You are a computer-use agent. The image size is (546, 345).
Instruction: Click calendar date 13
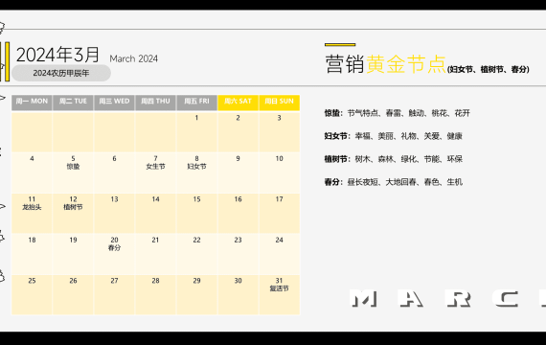pos(114,199)
